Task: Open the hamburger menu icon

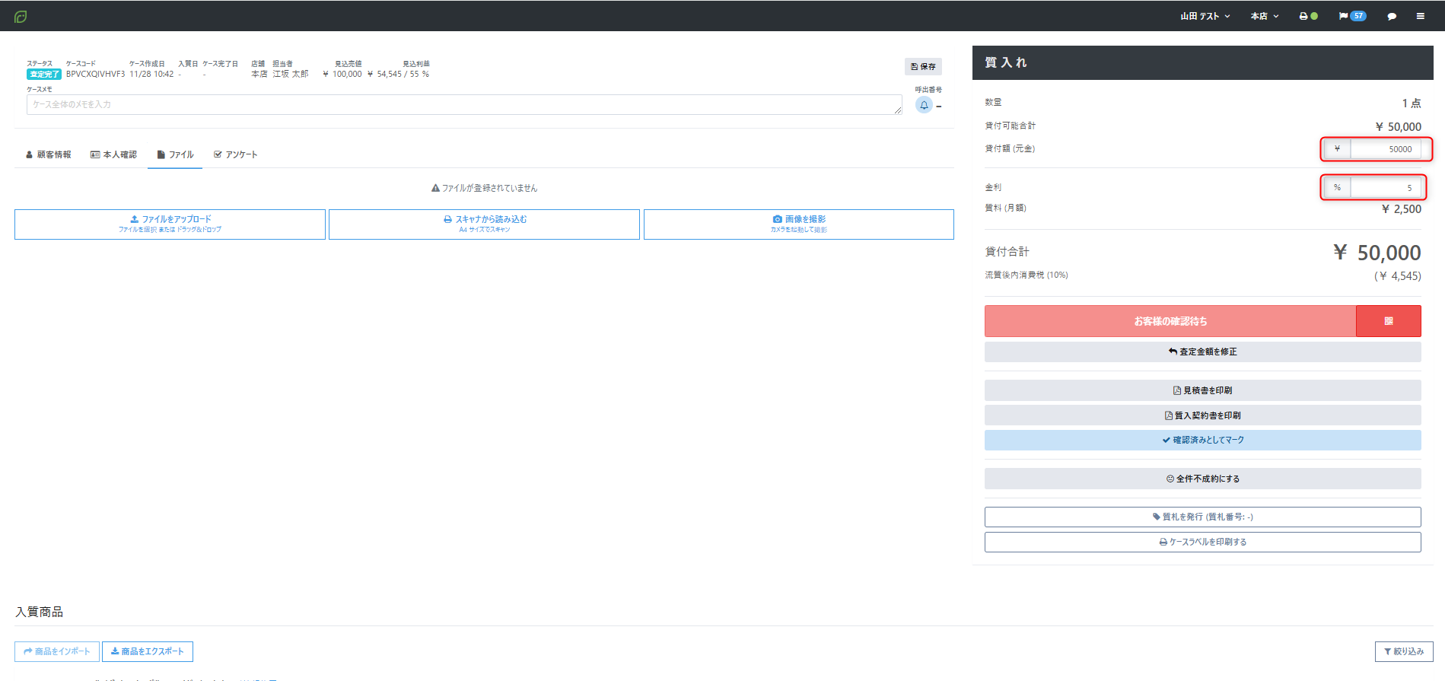Action: pyautogui.click(x=1420, y=16)
